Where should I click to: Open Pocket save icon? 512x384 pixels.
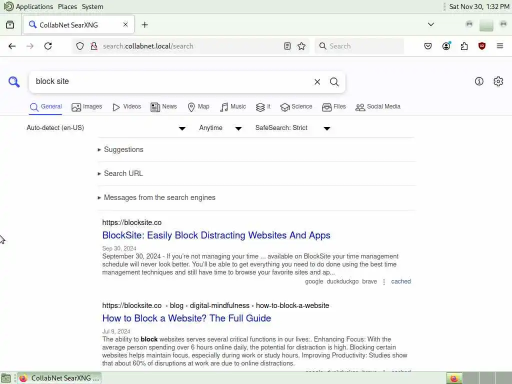pyautogui.click(x=428, y=46)
